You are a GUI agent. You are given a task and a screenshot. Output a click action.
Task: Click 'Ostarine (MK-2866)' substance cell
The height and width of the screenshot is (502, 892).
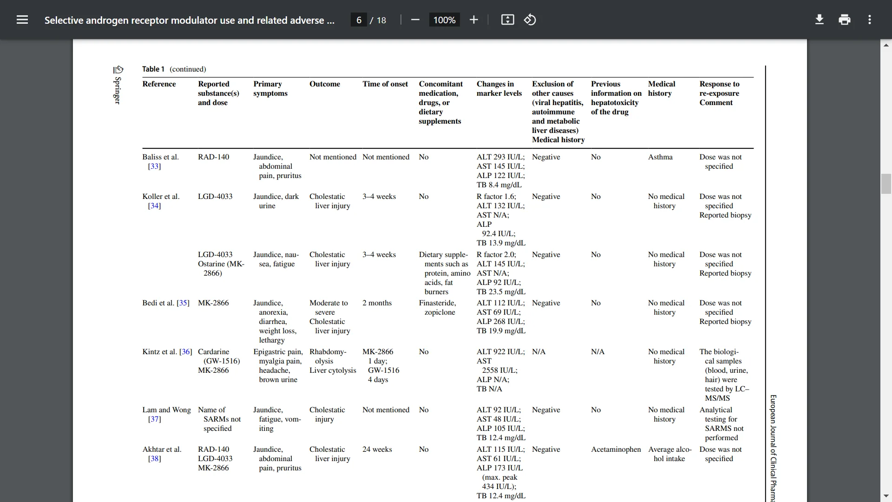click(x=221, y=269)
